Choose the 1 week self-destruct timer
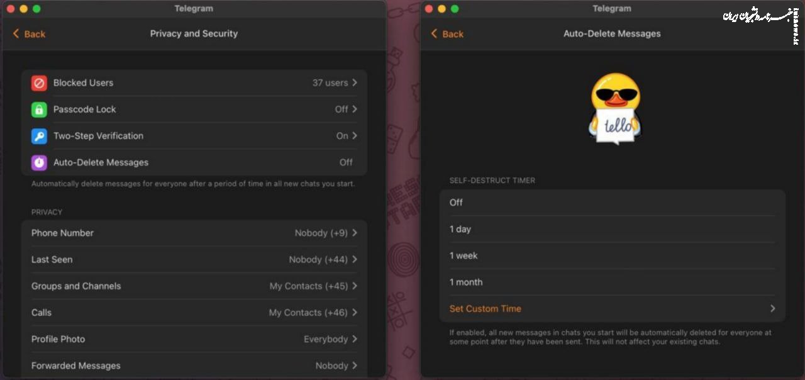Screen dimensions: 805x380 click(613, 255)
